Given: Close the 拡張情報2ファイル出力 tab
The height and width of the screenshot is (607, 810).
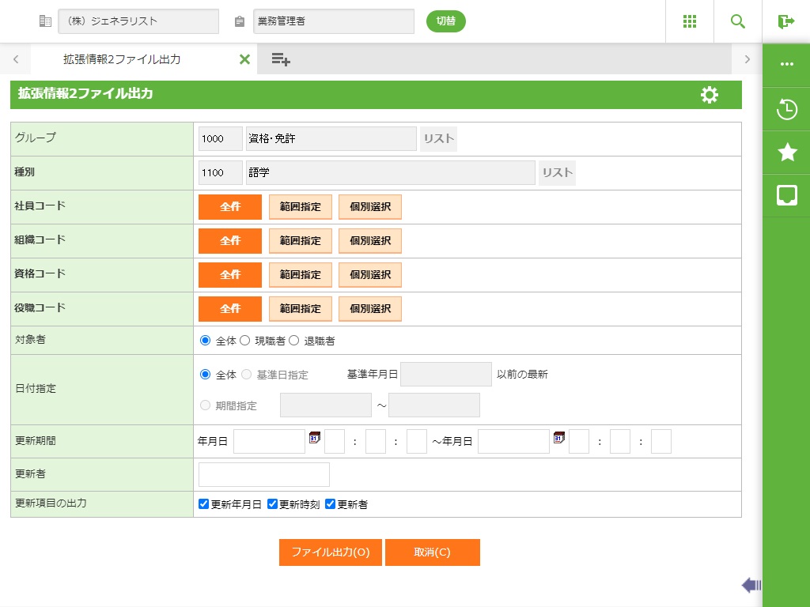Looking at the screenshot, I should tap(244, 59).
